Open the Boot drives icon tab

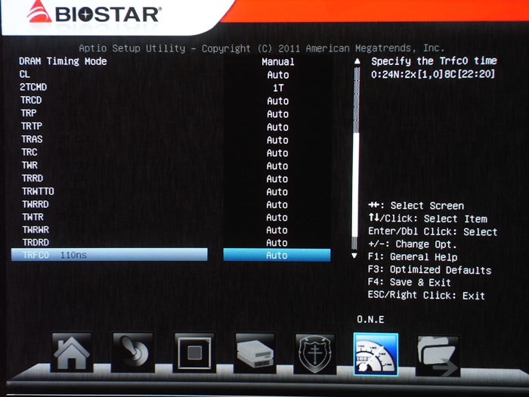click(255, 353)
